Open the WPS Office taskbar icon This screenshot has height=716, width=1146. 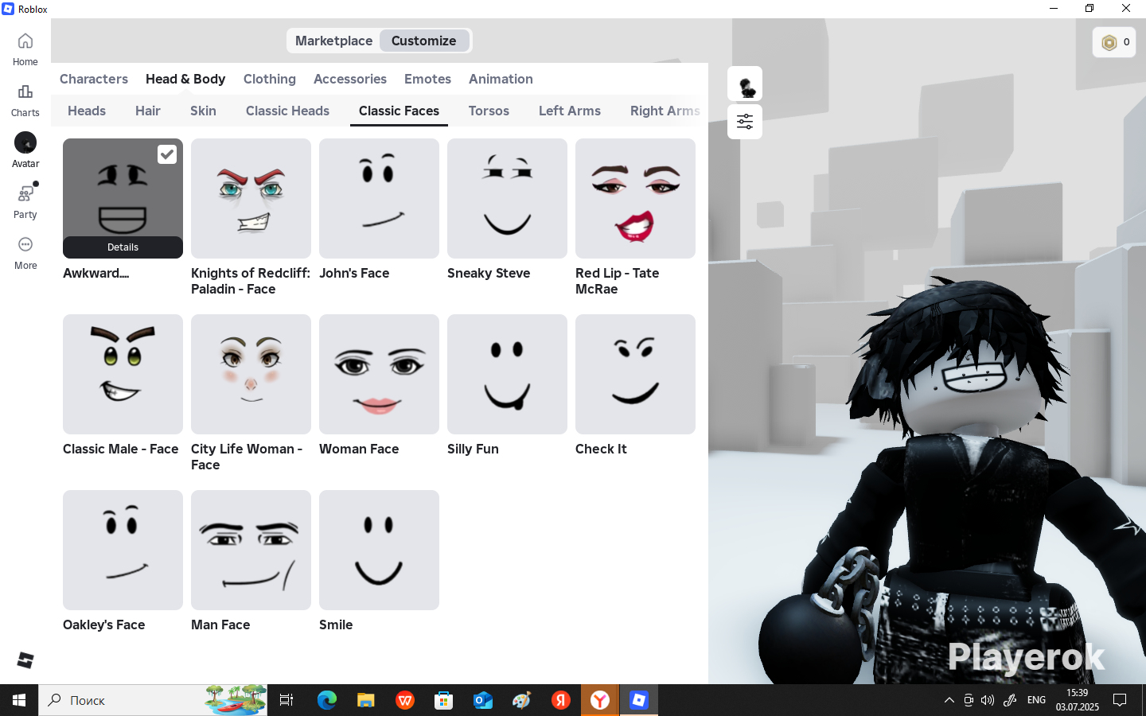click(405, 700)
